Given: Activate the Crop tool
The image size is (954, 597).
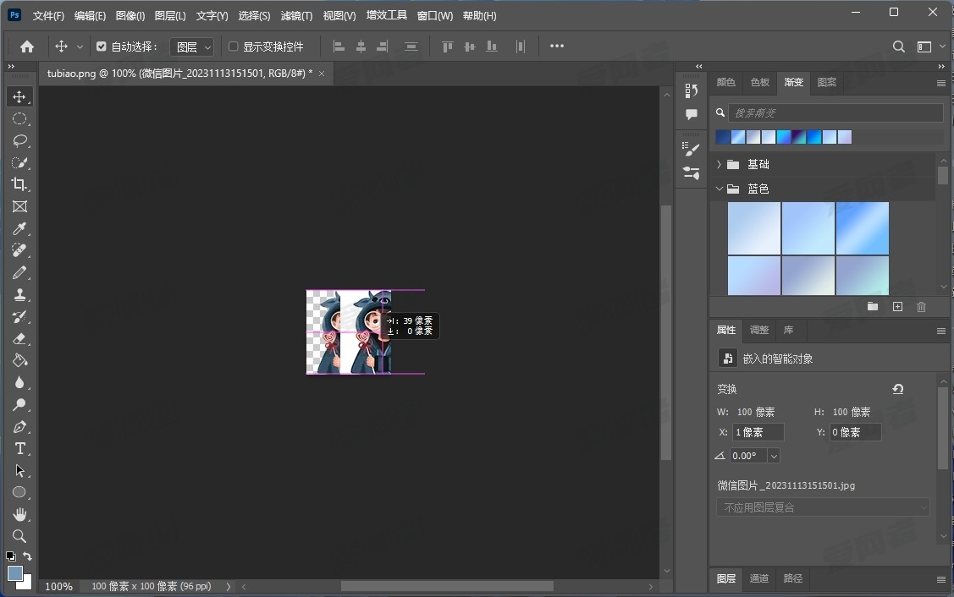Looking at the screenshot, I should 19,185.
